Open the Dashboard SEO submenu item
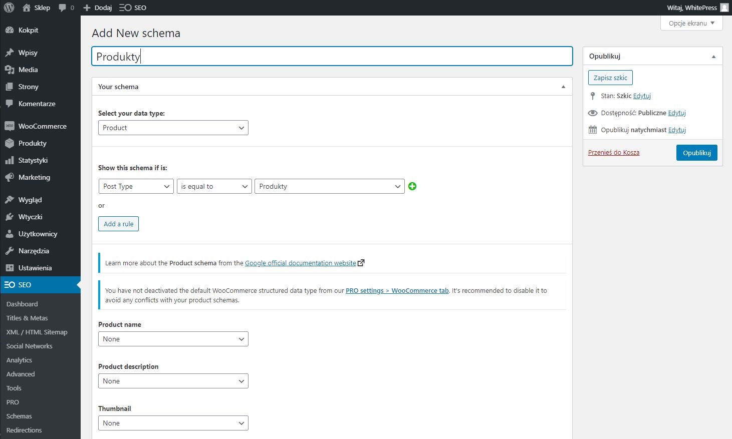This screenshot has height=439, width=732. coord(22,304)
